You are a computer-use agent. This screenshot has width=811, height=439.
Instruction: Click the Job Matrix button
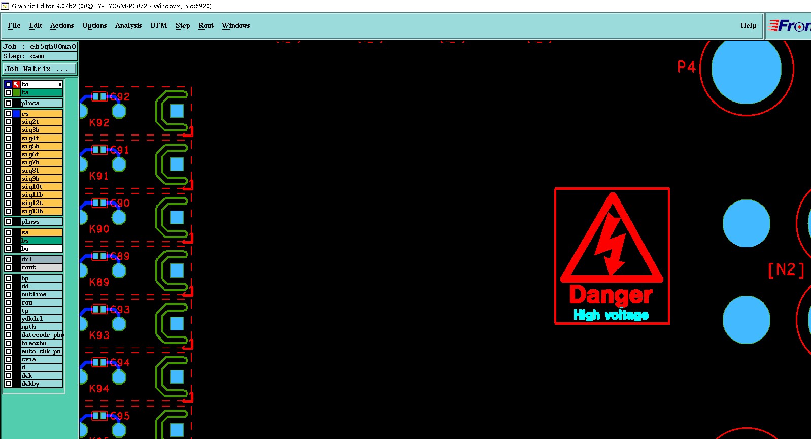(x=40, y=69)
